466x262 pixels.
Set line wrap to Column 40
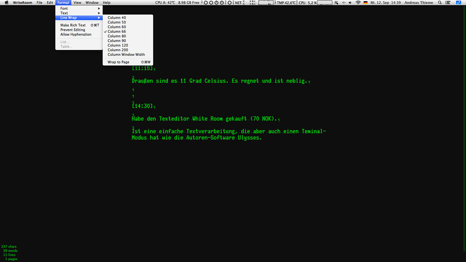pos(128,18)
